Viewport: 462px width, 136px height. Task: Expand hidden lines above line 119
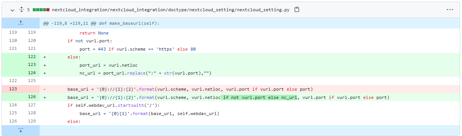[x=21, y=23]
